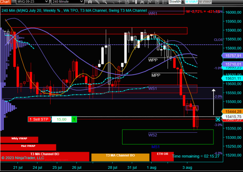Click the 3 aug date axis label
The width and height of the screenshot is (243, 172).
pos(187,167)
